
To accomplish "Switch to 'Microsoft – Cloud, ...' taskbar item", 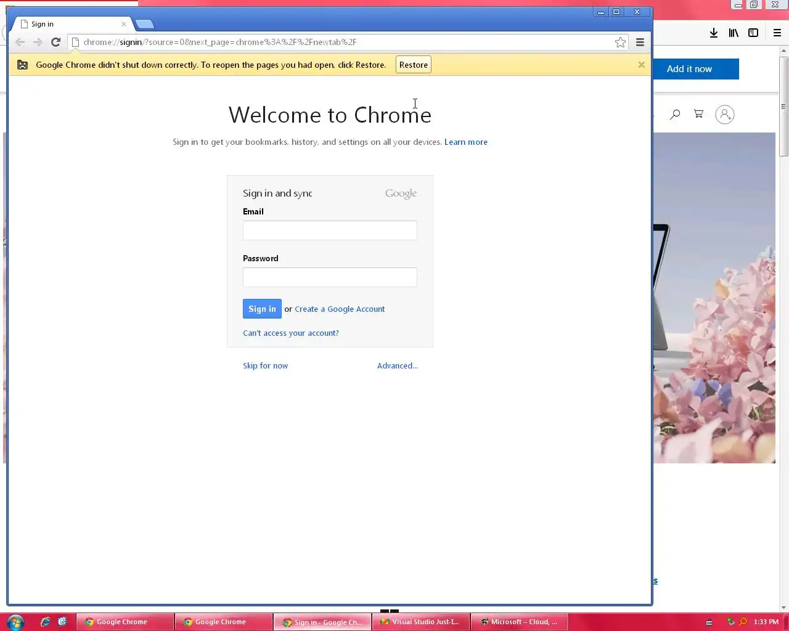I will click(520, 622).
